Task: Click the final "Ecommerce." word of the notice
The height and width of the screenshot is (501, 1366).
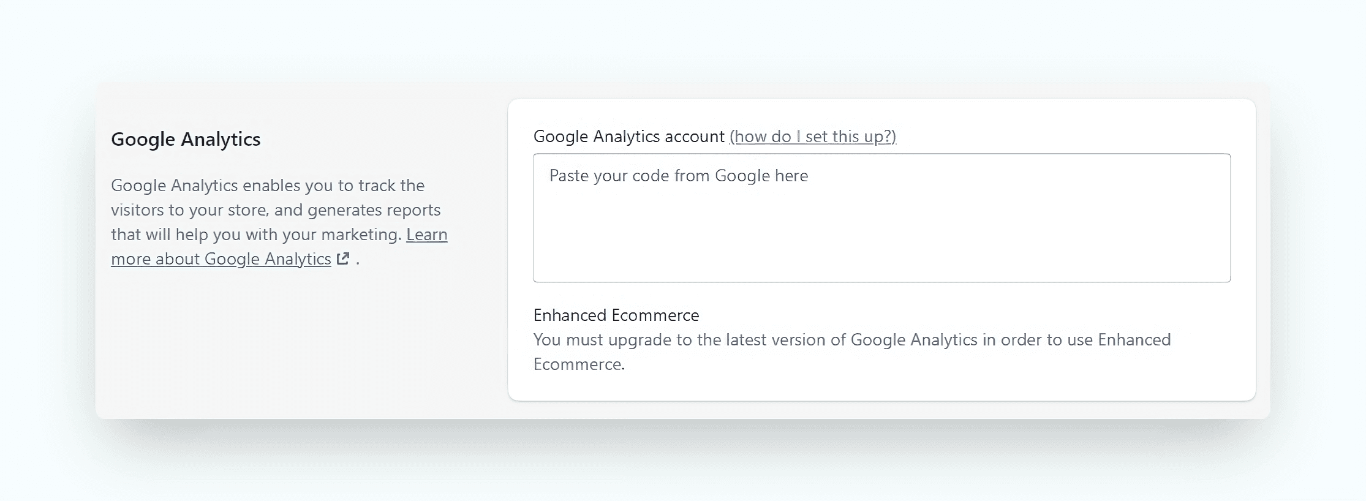Action: 579,364
